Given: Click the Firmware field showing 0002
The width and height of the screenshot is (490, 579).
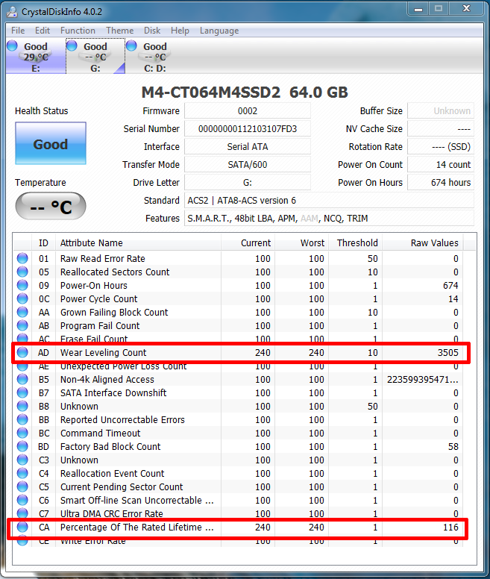Looking at the screenshot, I should coord(247,110).
